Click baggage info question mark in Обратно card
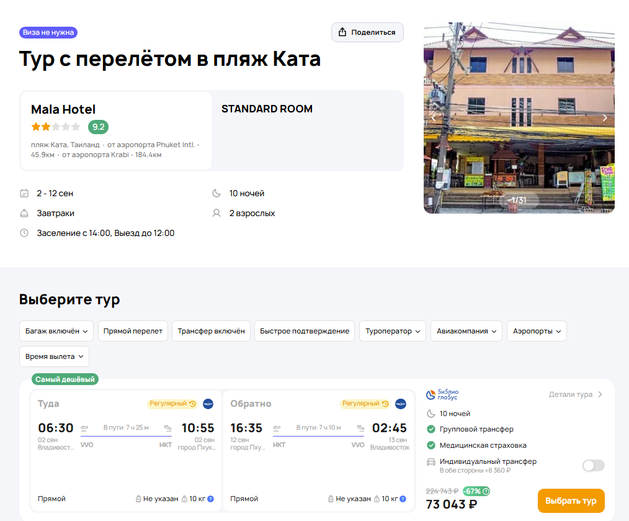 click(x=403, y=499)
